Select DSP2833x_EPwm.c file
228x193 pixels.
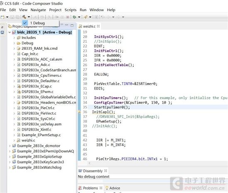(37, 92)
